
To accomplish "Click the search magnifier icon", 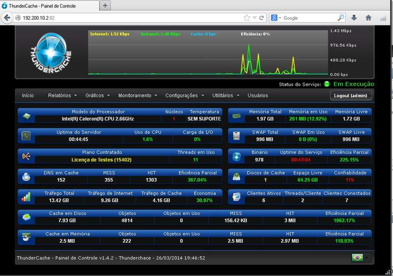I will 340,18.
